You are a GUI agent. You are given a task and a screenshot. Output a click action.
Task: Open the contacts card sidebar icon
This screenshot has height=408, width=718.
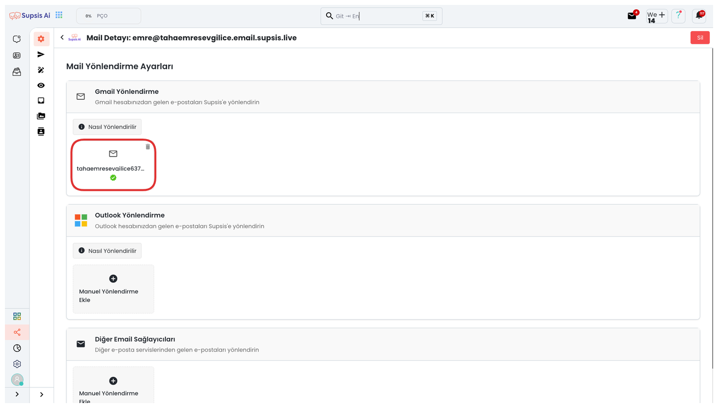point(17,56)
